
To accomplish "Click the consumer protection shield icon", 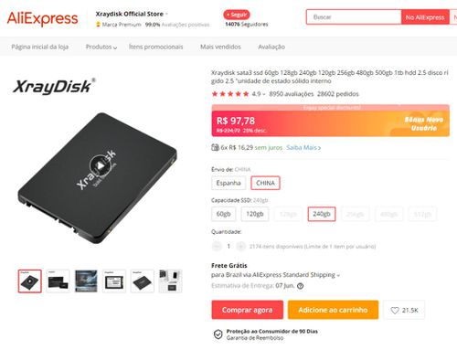I will pyautogui.click(x=218, y=334).
